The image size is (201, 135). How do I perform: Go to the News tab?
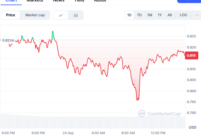click(59, 1)
